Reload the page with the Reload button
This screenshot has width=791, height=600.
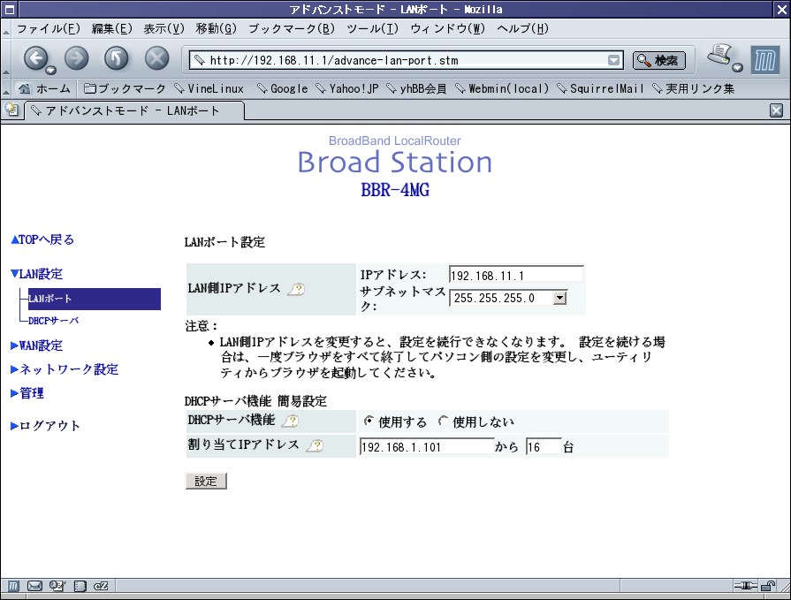(117, 58)
